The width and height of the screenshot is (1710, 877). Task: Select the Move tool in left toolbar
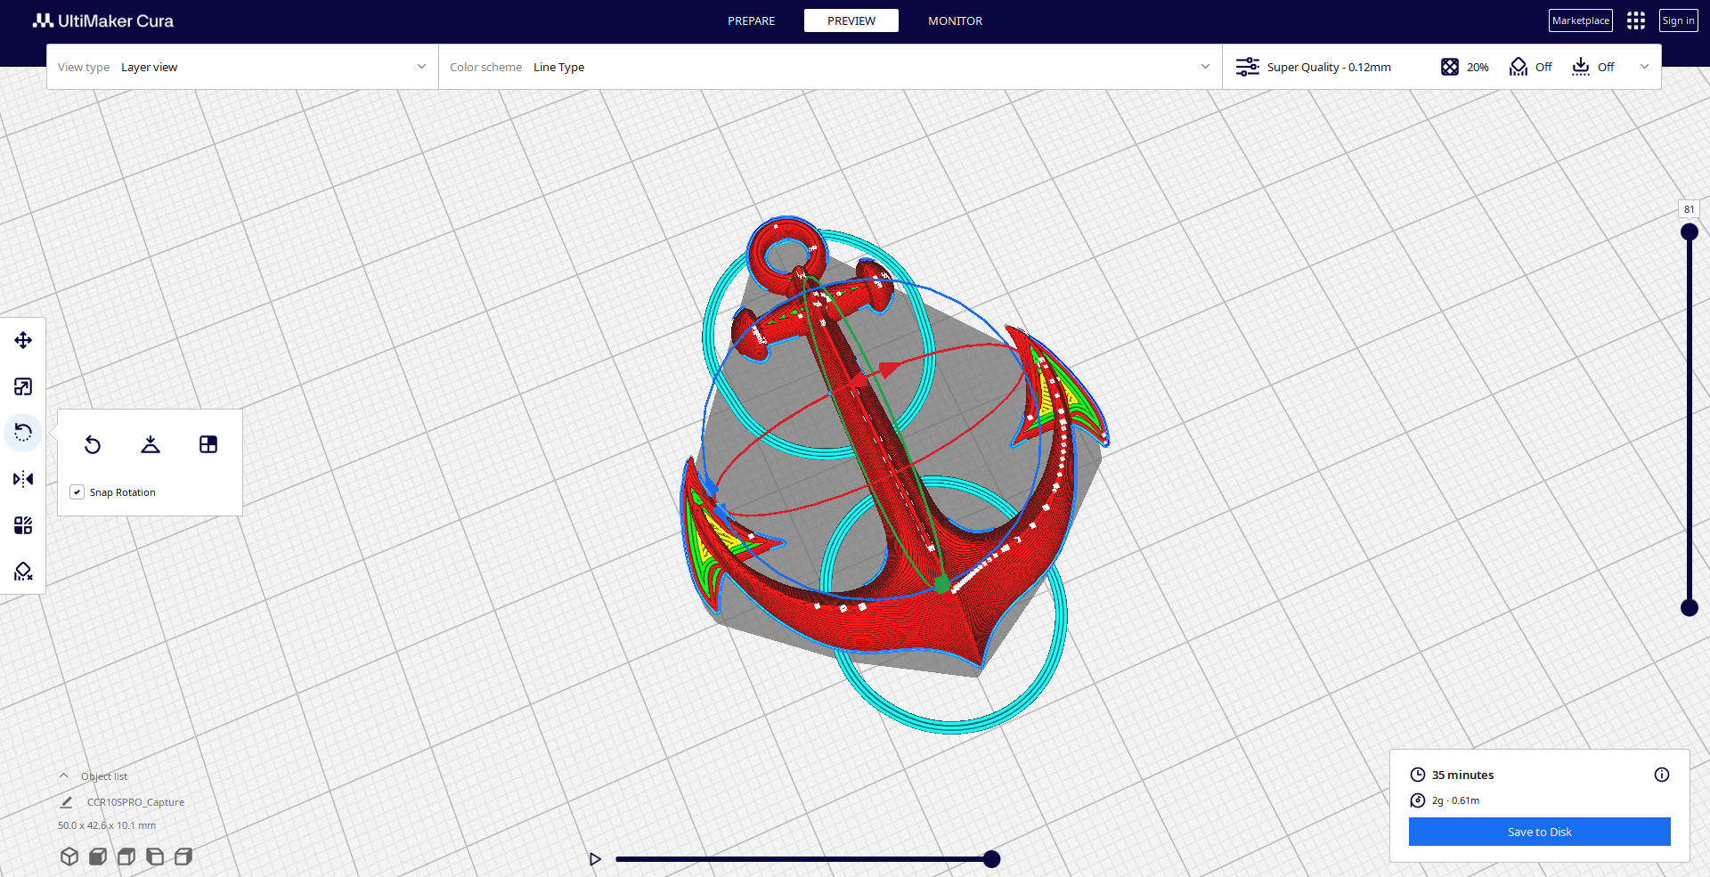(x=23, y=340)
